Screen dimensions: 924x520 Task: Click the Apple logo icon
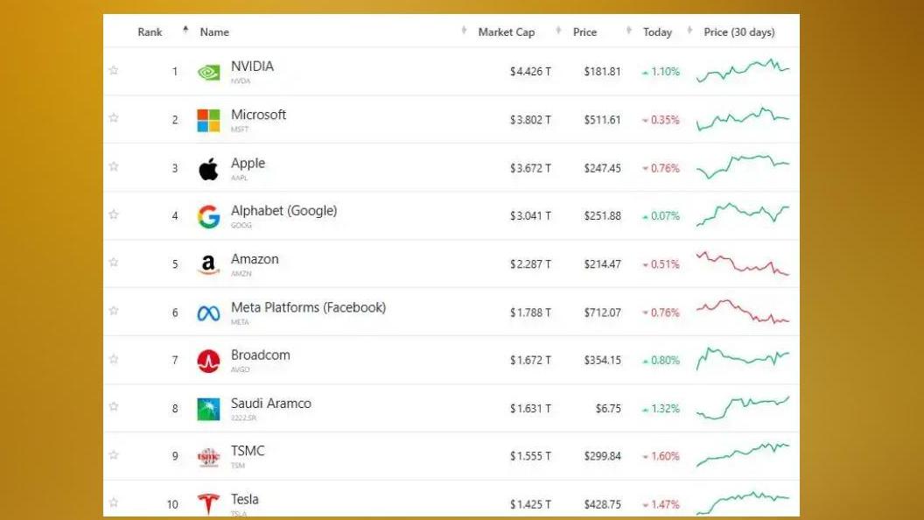point(208,169)
